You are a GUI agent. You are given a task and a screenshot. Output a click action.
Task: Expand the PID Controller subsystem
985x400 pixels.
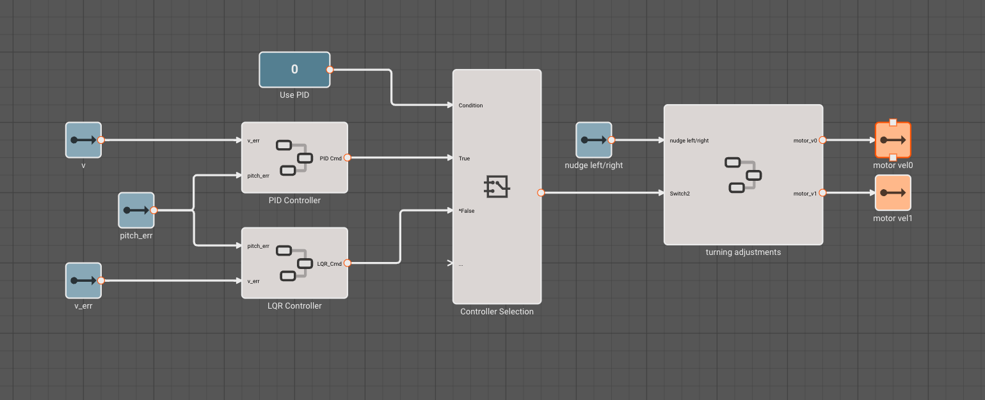[x=294, y=158]
